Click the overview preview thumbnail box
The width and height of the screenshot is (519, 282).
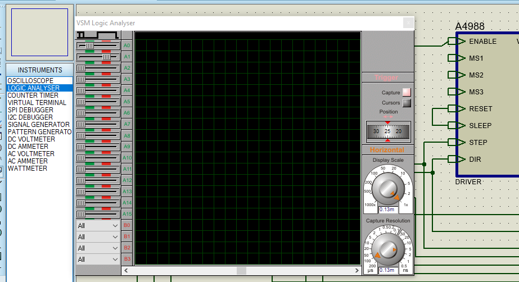pyautogui.click(x=40, y=32)
